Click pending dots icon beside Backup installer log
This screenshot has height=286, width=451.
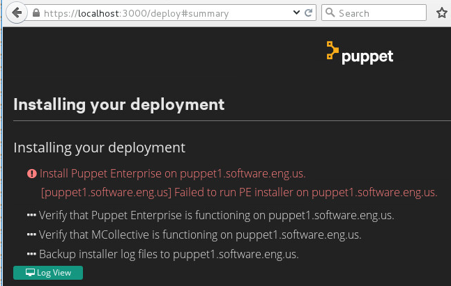(31, 254)
